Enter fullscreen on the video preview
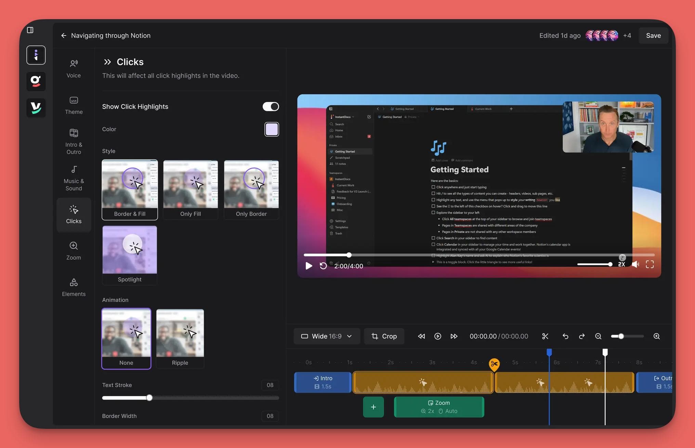 (x=649, y=264)
